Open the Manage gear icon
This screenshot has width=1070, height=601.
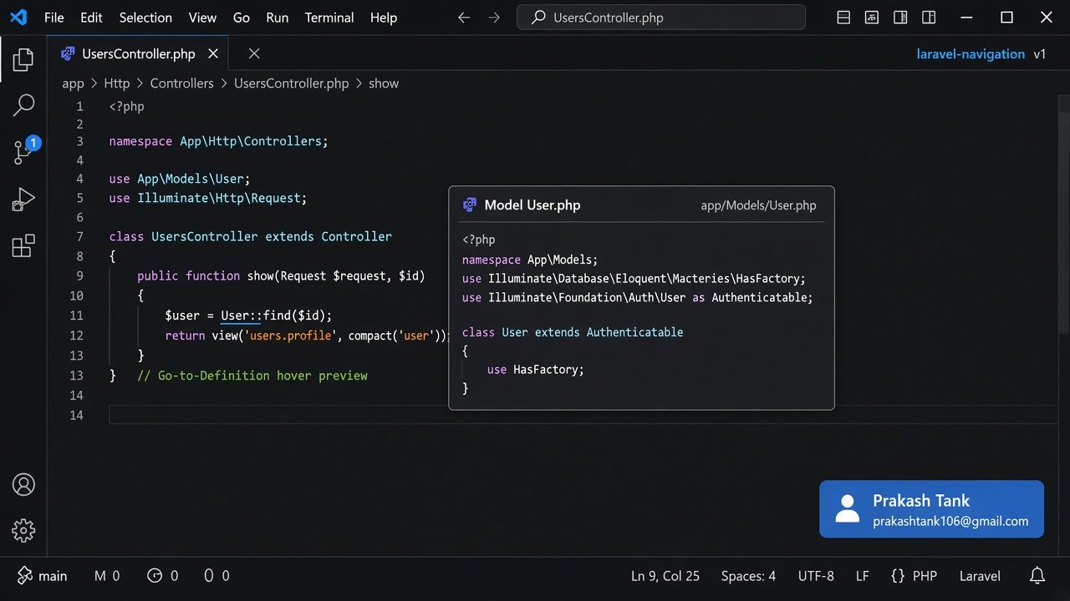click(x=23, y=530)
